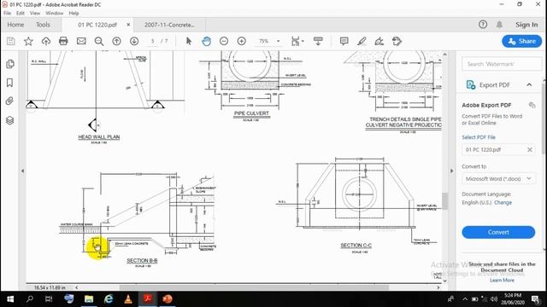Image resolution: width=547 pixels, height=307 pixels.
Task: Adjust volume from system tray speaker
Action: coord(493,298)
